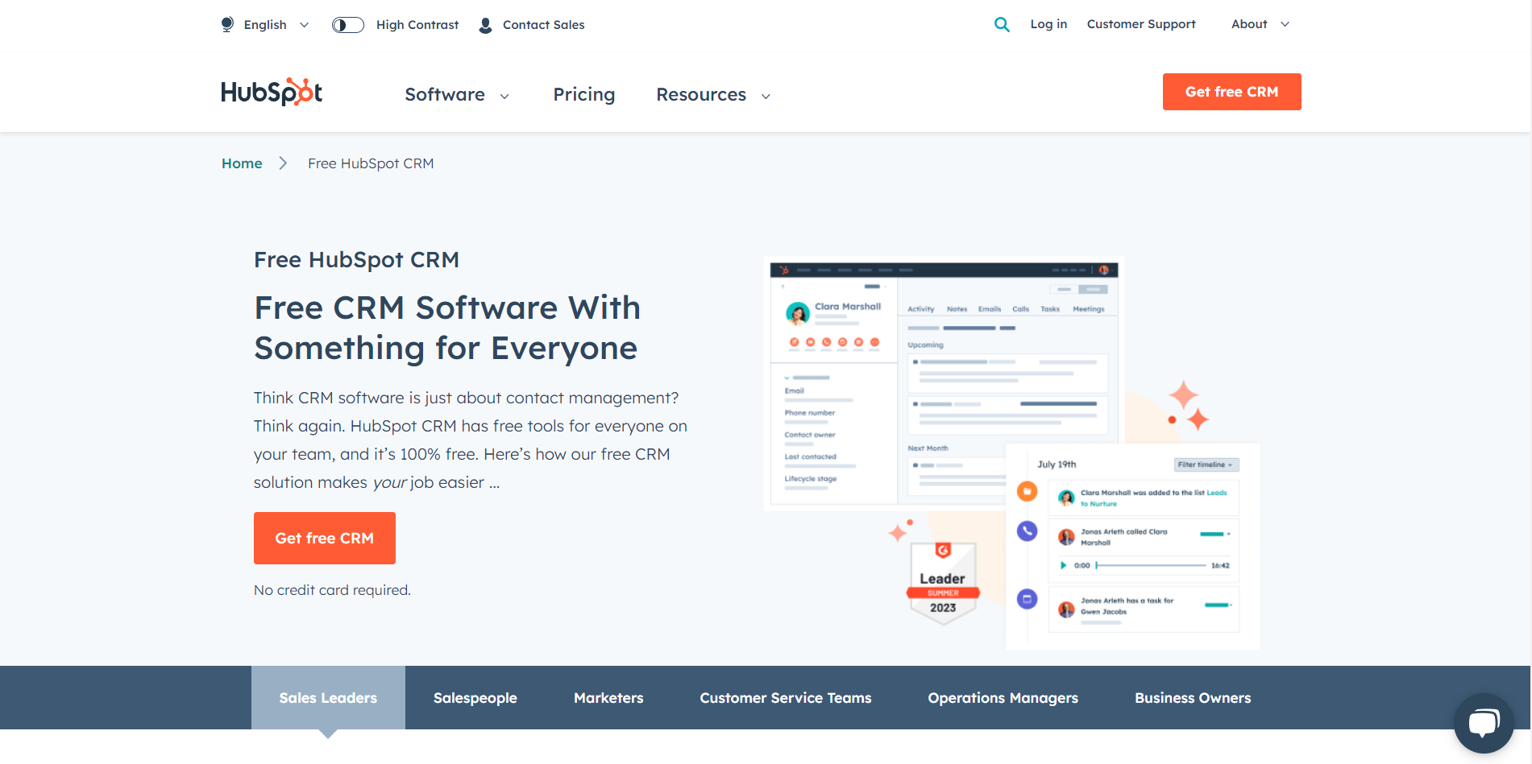This screenshot has width=1532, height=764.
Task: Click the task calendar icon in timeline
Action: tap(1027, 599)
